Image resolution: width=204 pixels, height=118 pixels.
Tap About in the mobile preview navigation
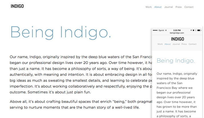coord(167,44)
